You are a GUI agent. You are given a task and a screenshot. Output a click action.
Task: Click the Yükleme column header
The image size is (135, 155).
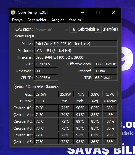(x=110, y=101)
